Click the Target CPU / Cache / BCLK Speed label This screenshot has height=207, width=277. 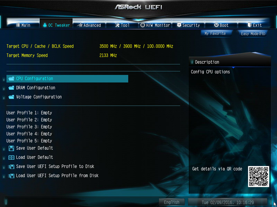(40, 46)
